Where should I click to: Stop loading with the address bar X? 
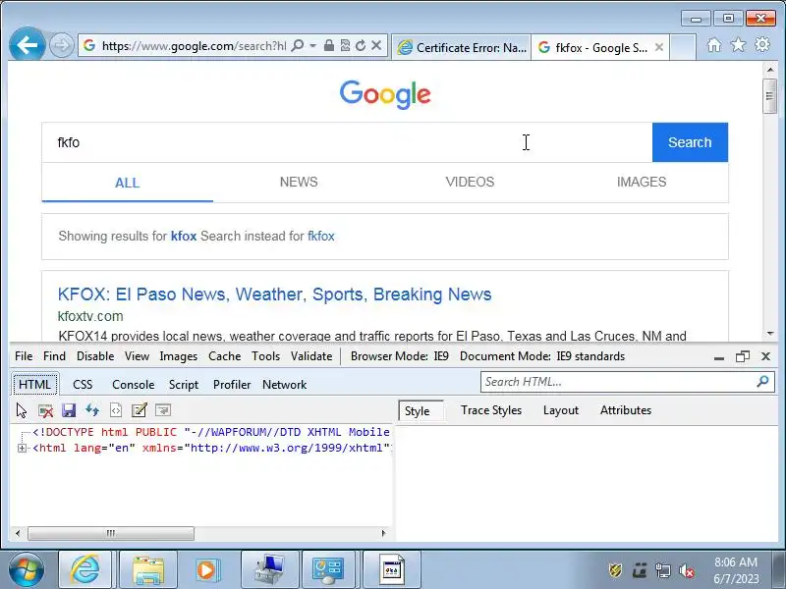[376, 45]
